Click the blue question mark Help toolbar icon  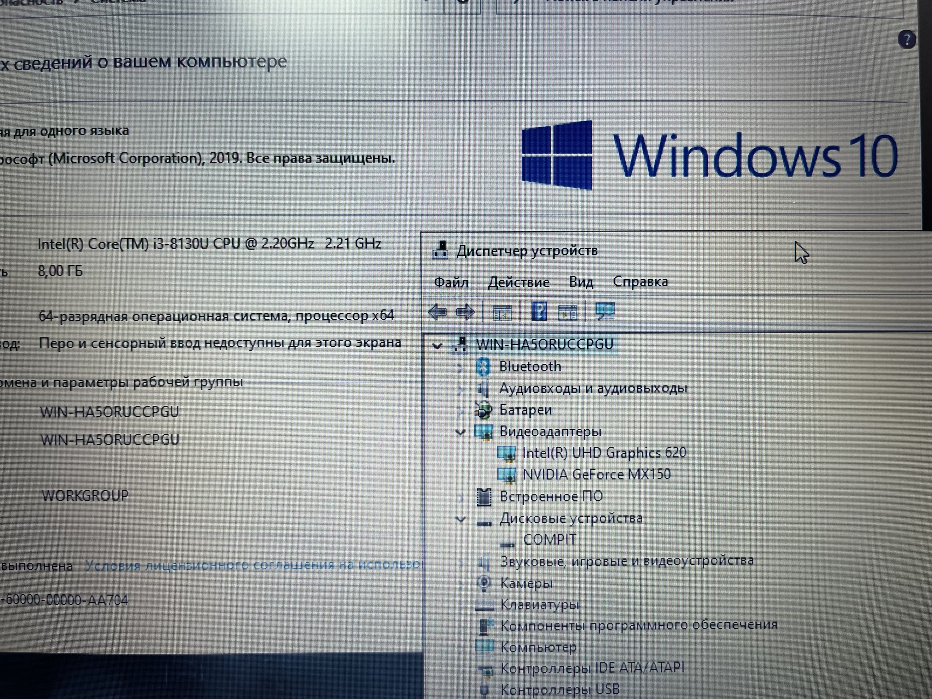point(539,311)
